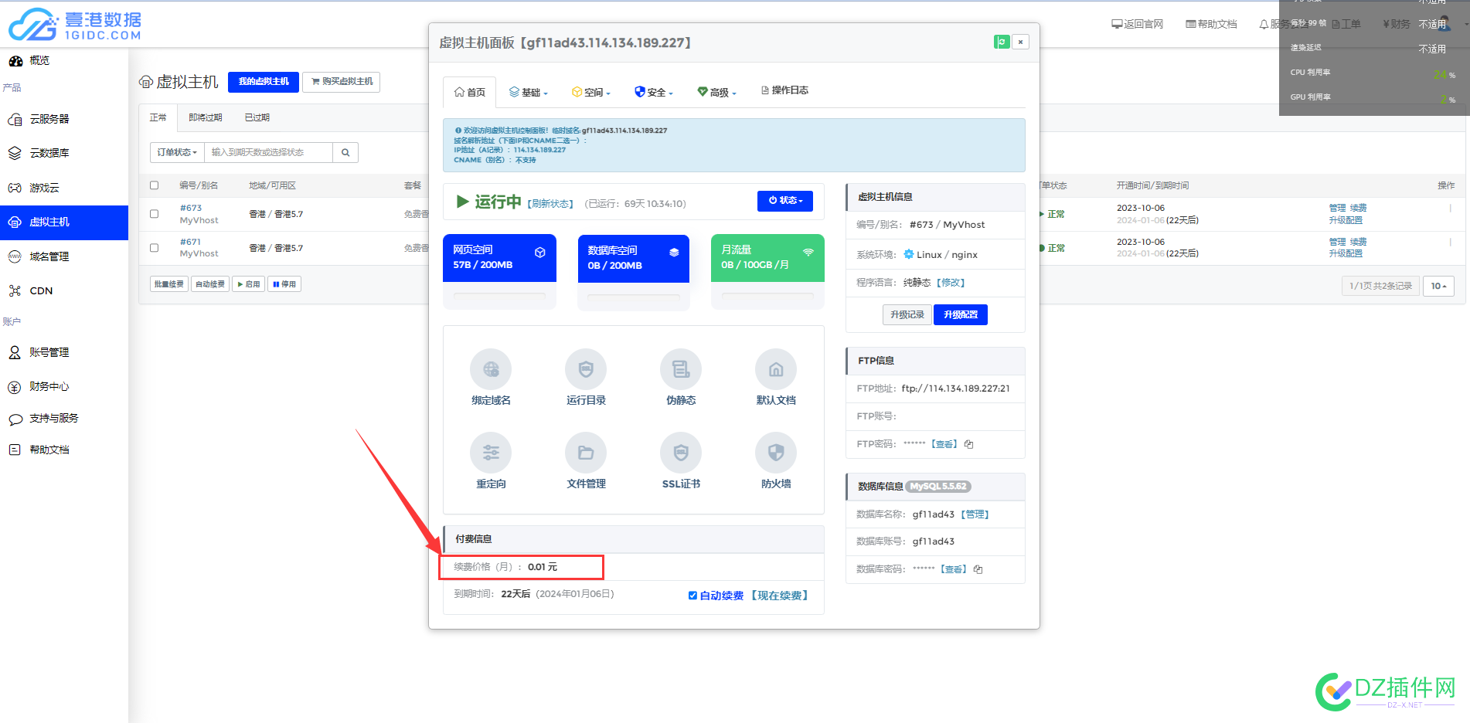Click the 网页空间 usage progress bar

point(499,296)
